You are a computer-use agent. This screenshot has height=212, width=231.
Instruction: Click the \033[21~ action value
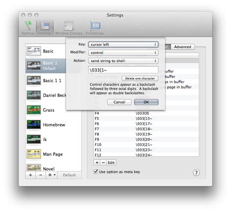(144, 144)
